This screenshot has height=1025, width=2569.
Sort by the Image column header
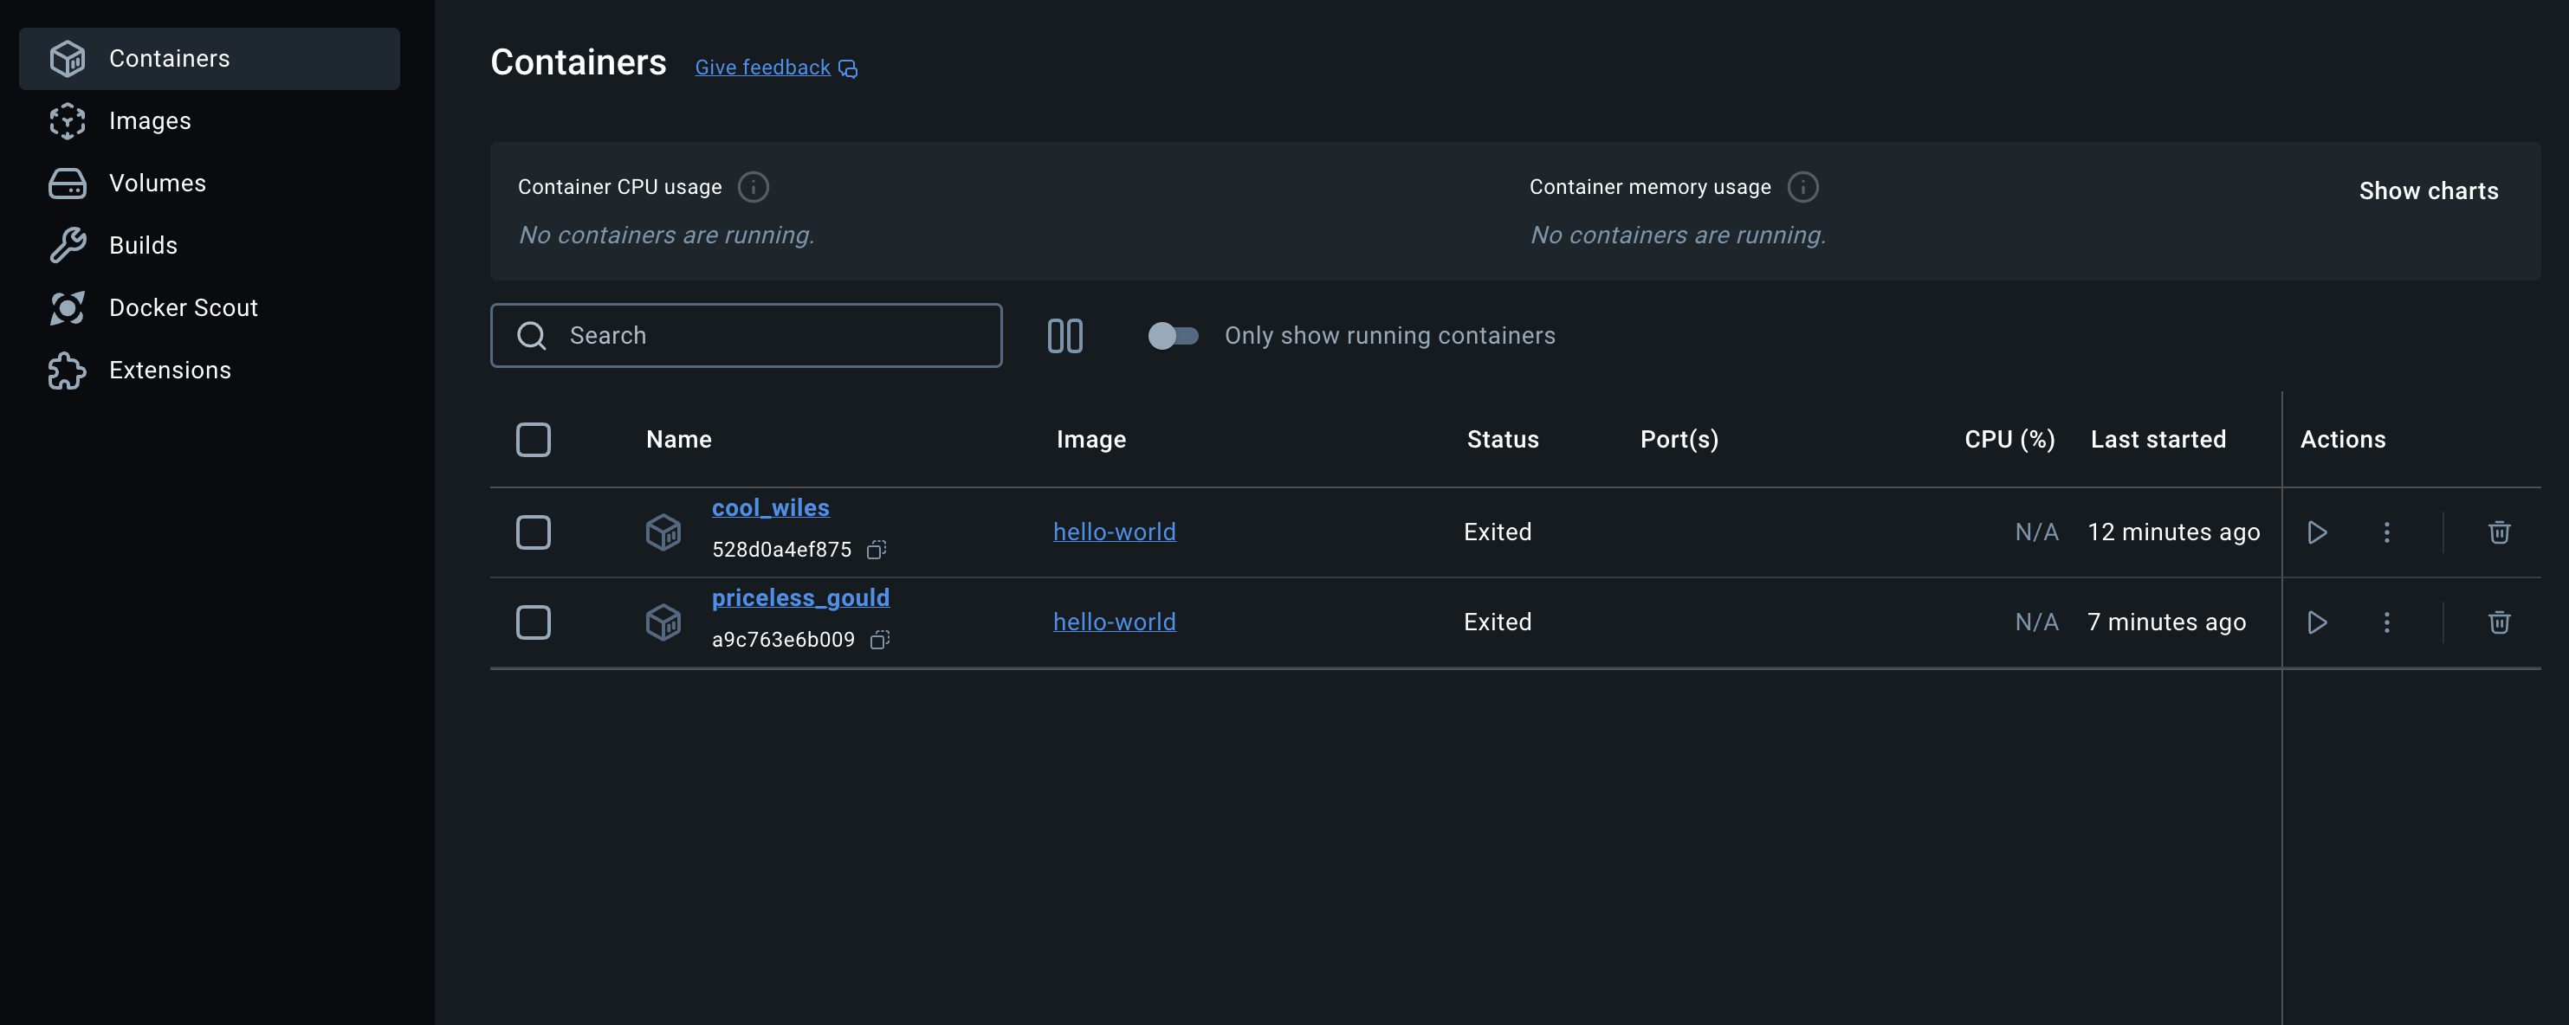point(1091,440)
